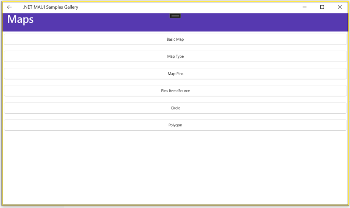Choose the Pins ItemsSource option

[x=175, y=90]
